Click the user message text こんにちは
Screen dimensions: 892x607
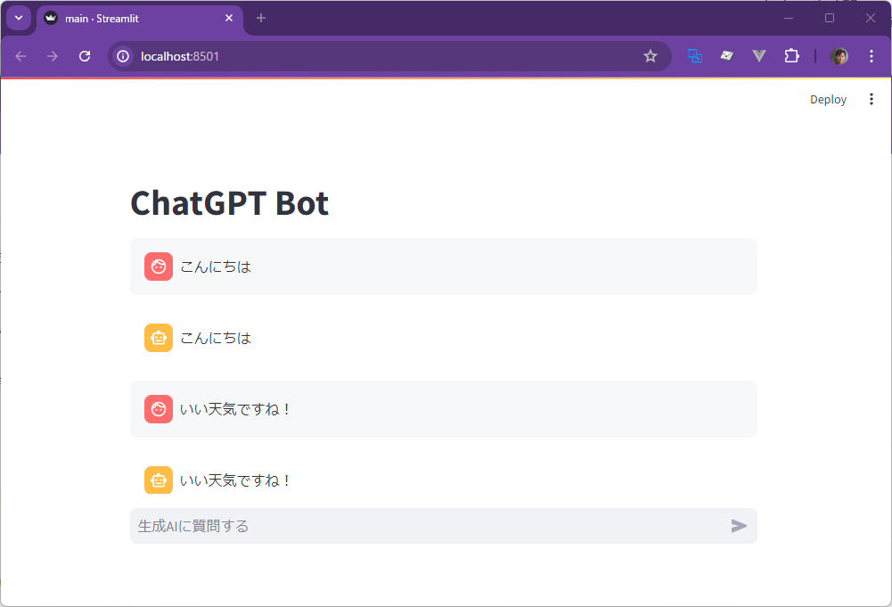click(x=216, y=267)
